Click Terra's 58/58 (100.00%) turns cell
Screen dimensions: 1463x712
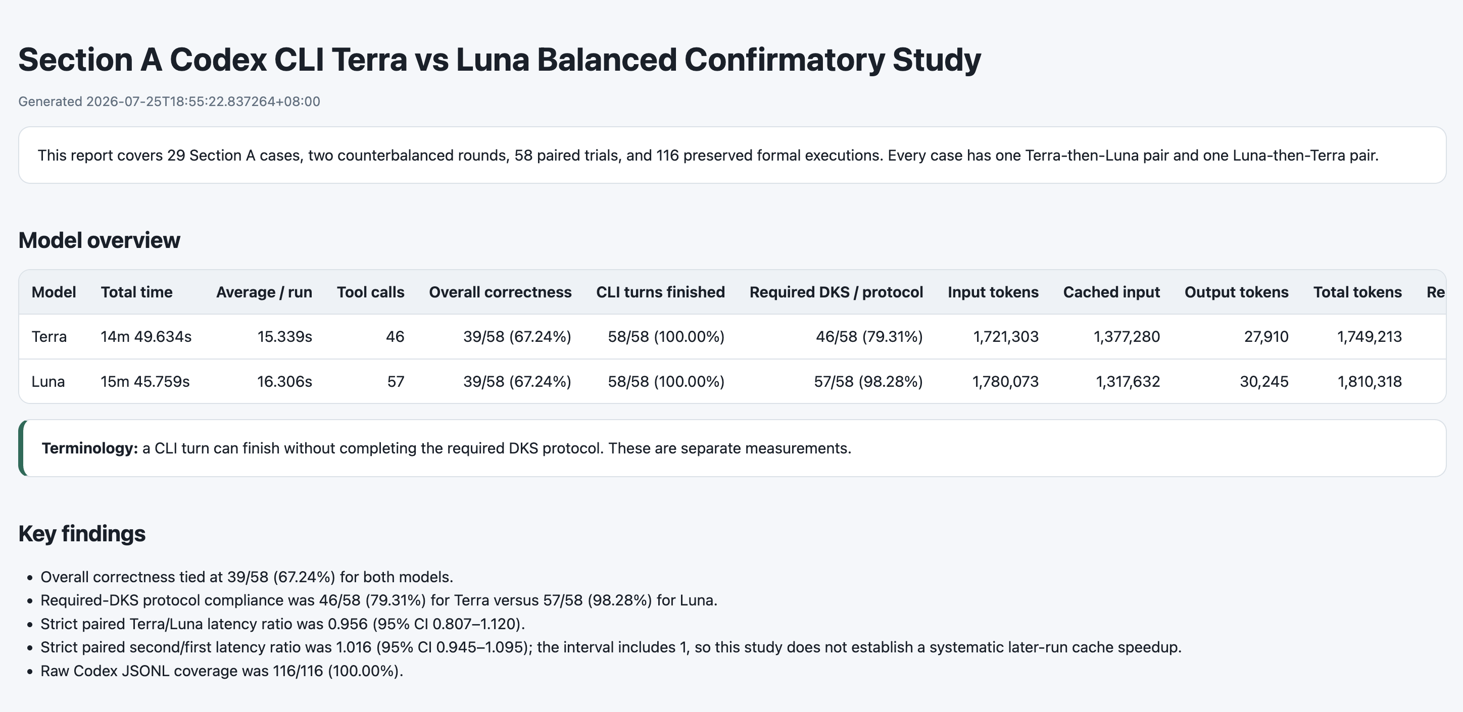click(666, 337)
